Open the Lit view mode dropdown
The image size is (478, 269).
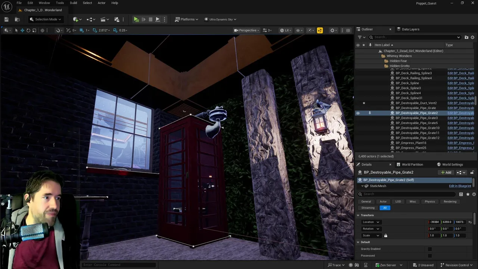click(x=286, y=30)
